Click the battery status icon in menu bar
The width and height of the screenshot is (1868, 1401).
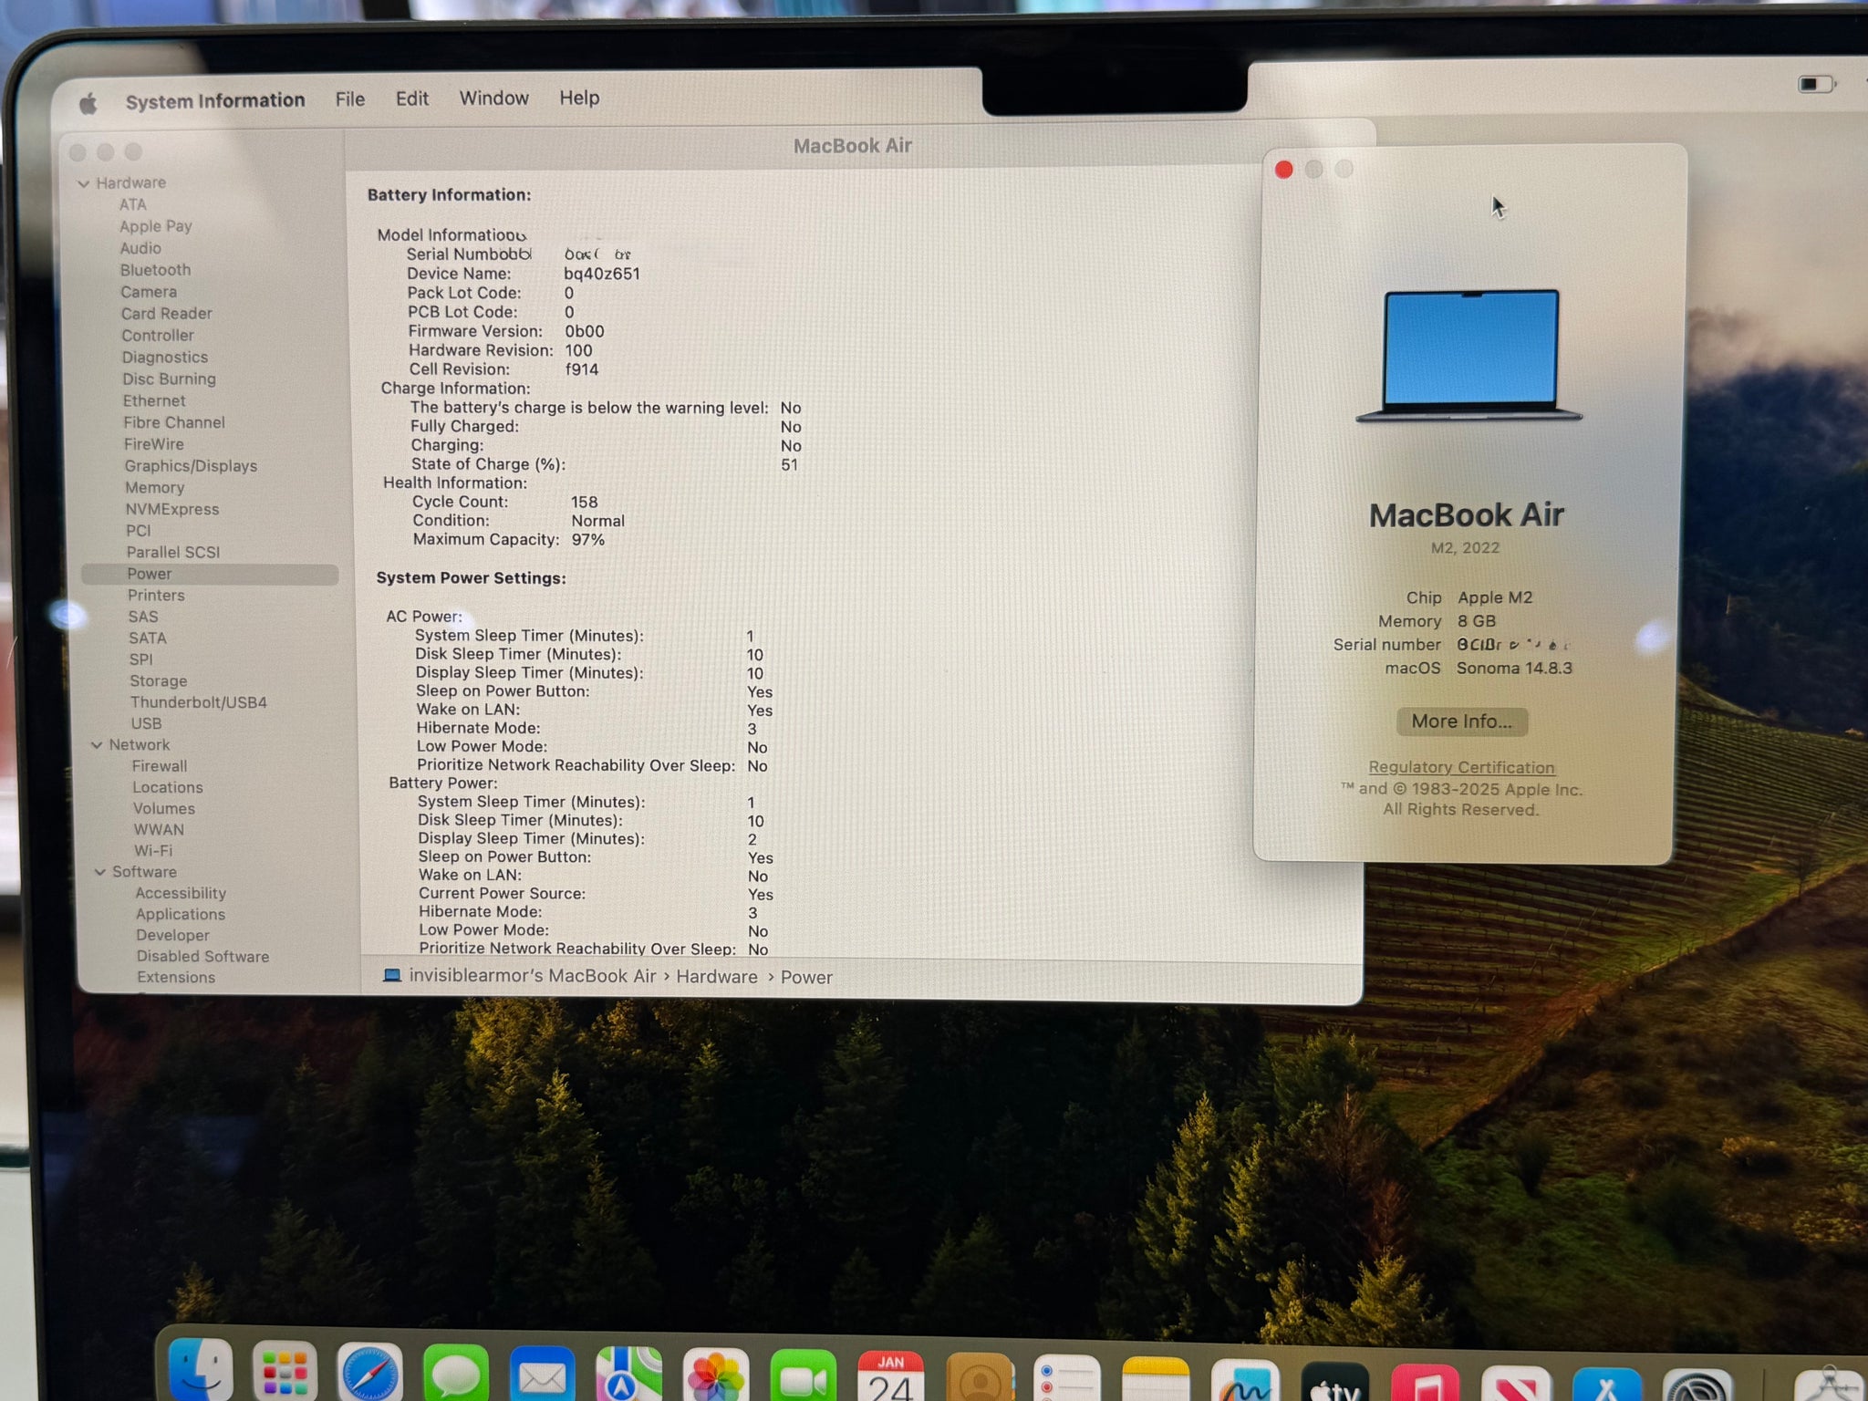click(x=1815, y=84)
